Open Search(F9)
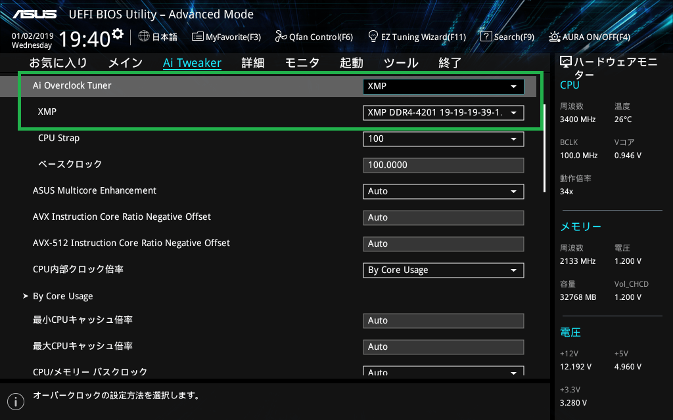 tap(507, 37)
